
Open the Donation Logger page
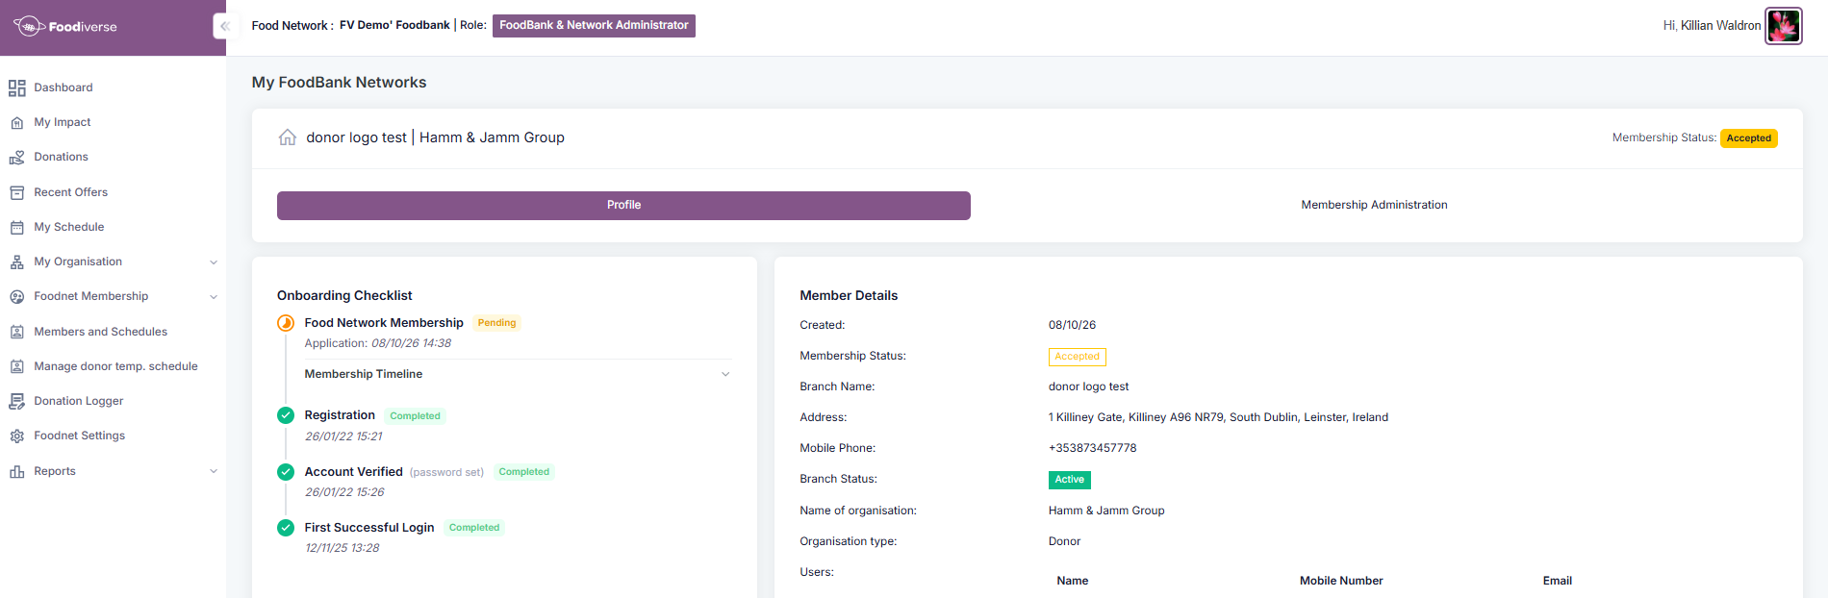point(79,401)
